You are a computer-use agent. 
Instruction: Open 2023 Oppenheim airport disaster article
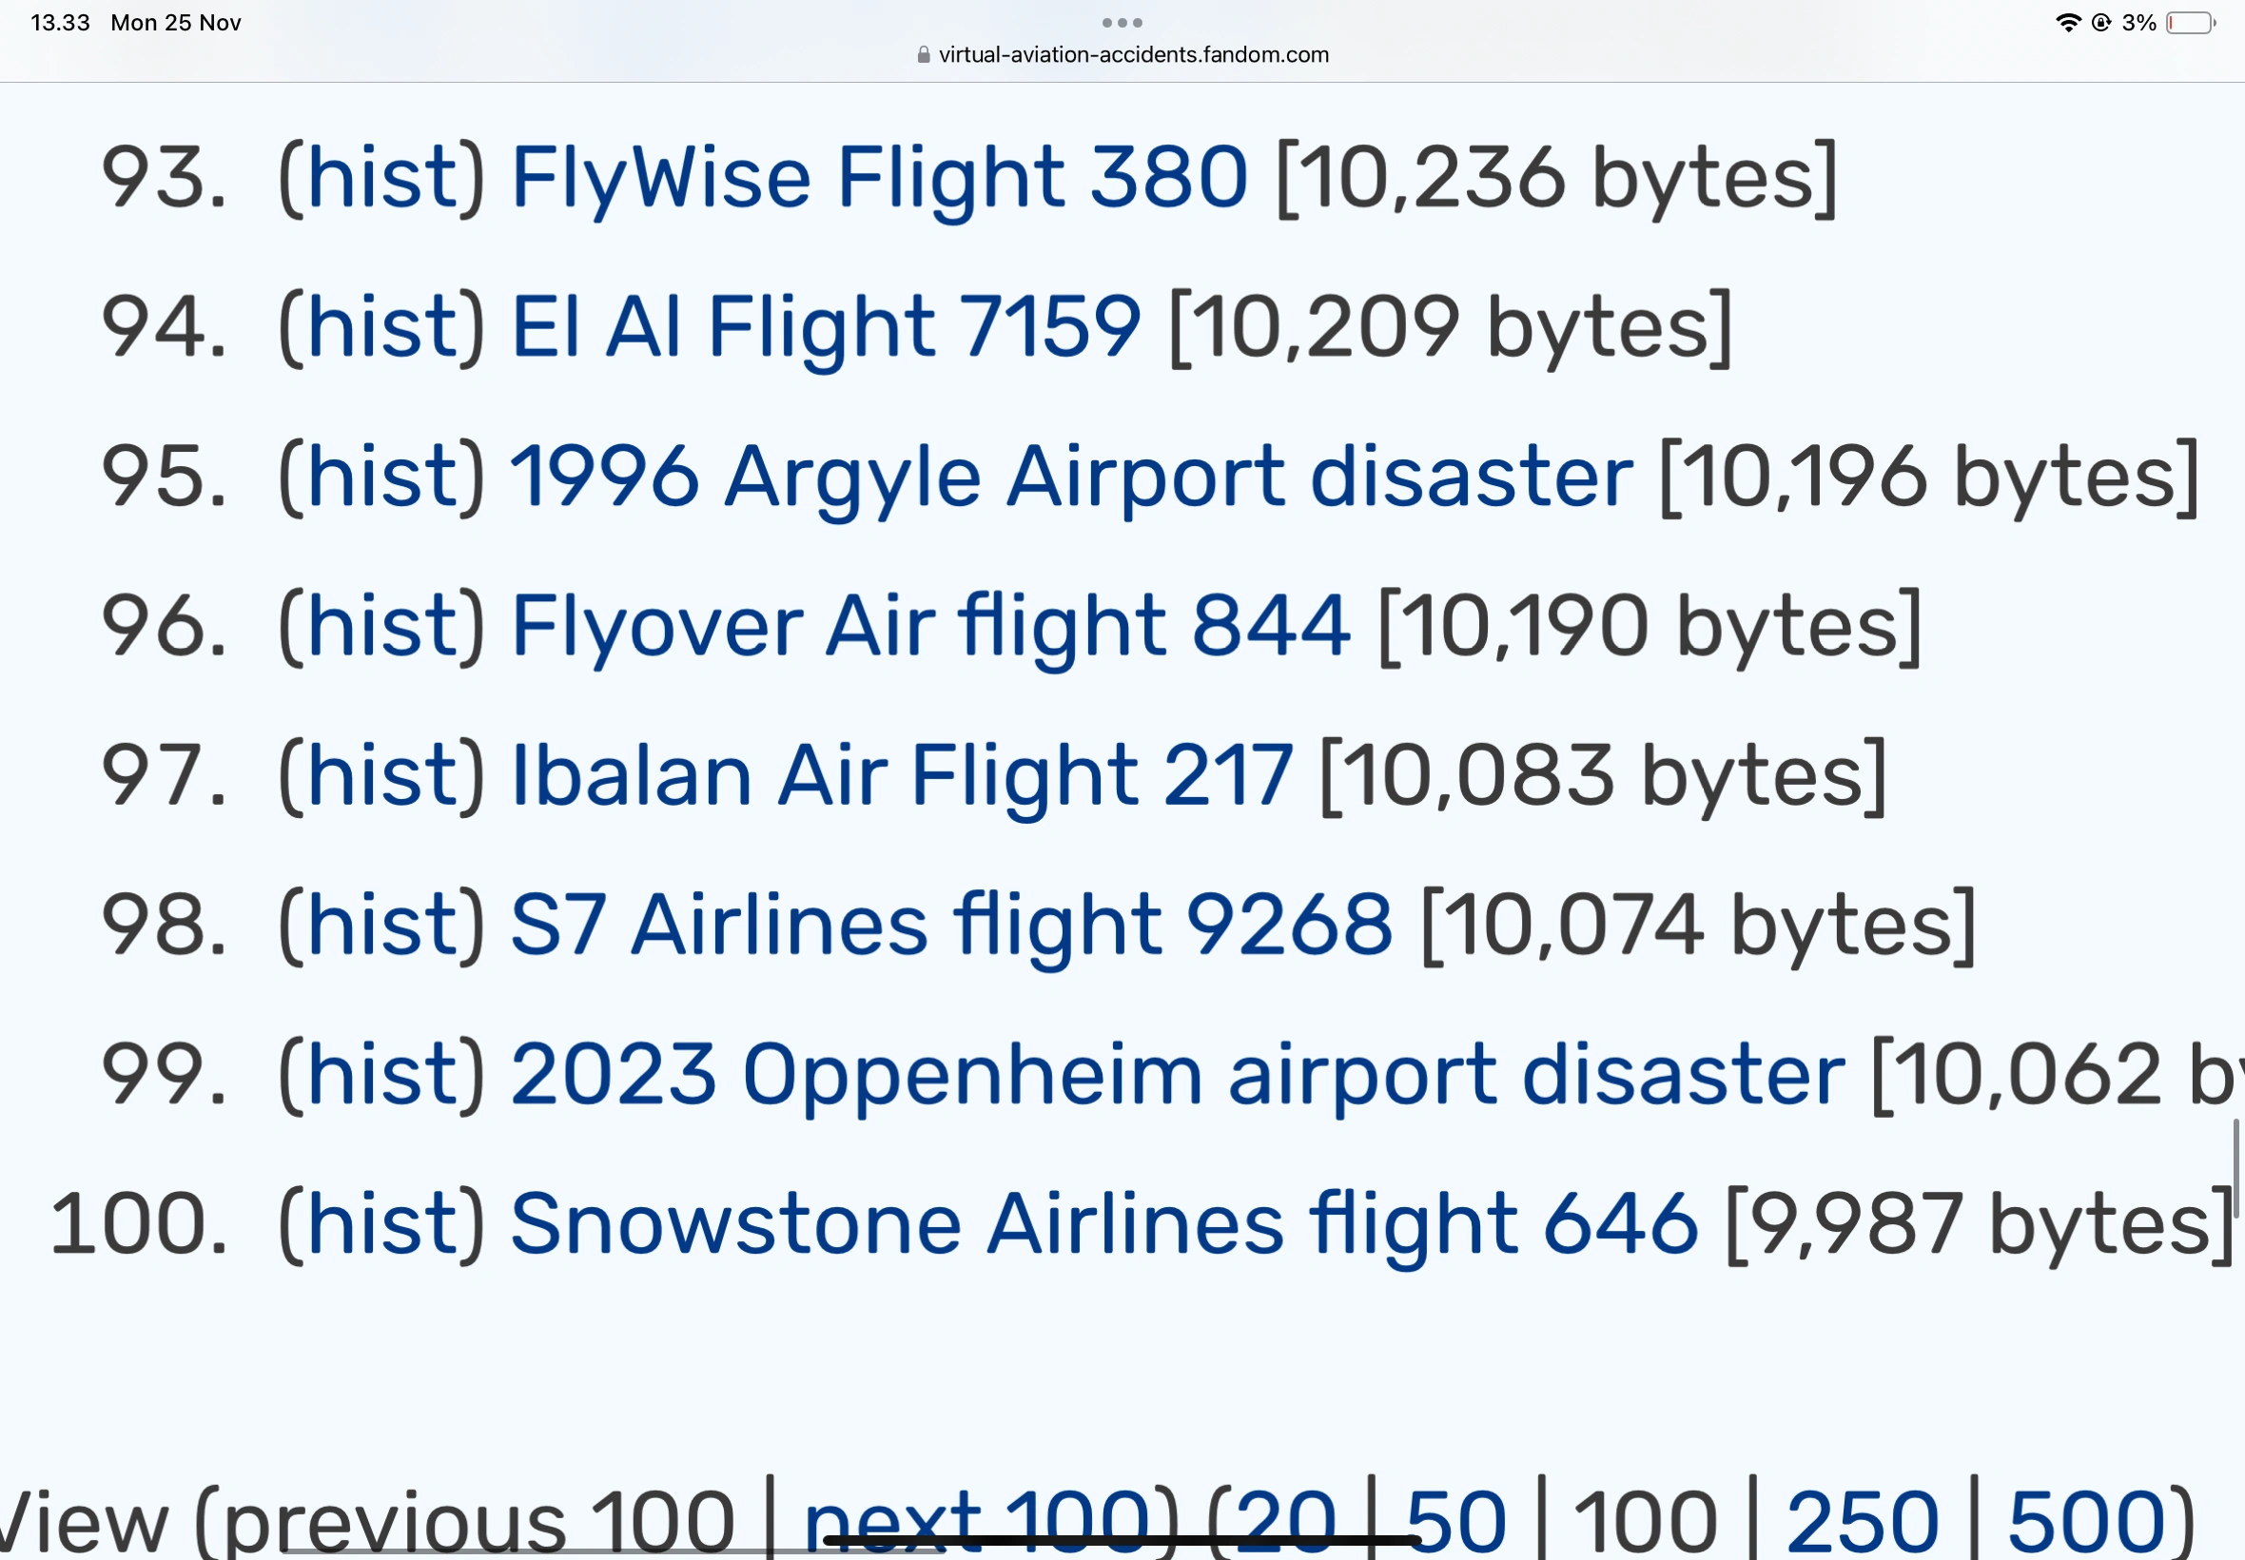point(1177,1074)
